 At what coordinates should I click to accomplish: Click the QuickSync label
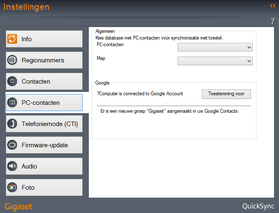pyautogui.click(x=258, y=206)
